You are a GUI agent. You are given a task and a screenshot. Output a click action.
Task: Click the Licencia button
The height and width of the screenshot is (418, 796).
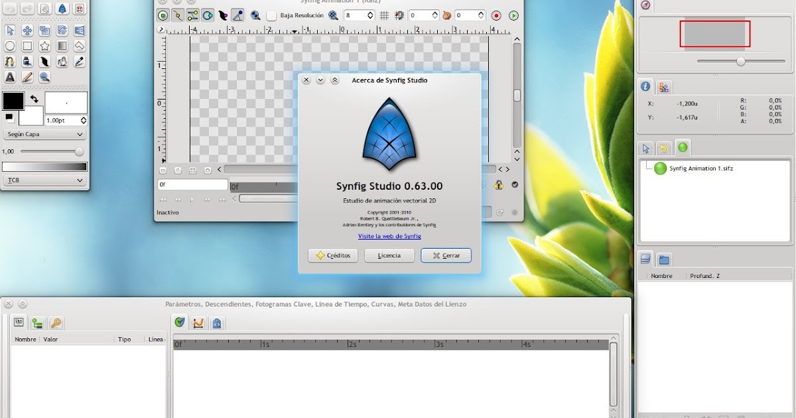[x=389, y=255]
